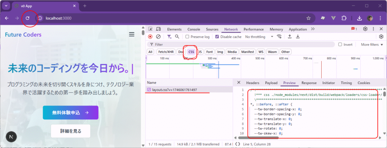The width and height of the screenshot is (387, 148).
Task: Close the v0 App tab
Action: (75, 6)
